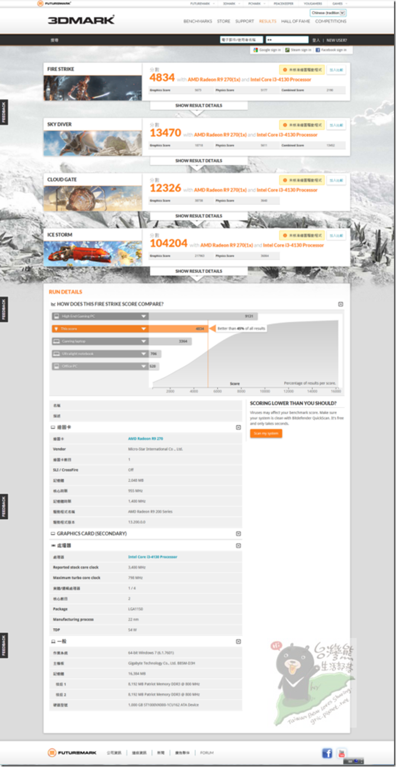Open Intel Core i3-4130 Processor link in Sky Diver

287,135
